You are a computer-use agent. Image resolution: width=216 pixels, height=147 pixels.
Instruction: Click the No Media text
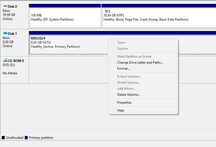click(10, 73)
